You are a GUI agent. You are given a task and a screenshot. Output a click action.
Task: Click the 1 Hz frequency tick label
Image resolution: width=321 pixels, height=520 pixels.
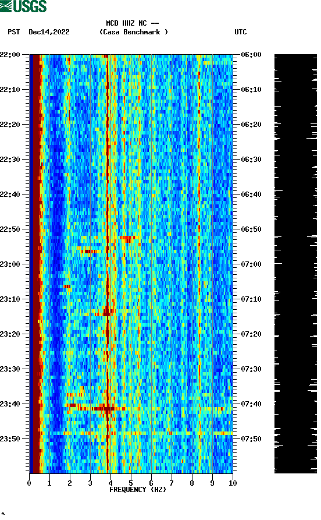click(49, 483)
